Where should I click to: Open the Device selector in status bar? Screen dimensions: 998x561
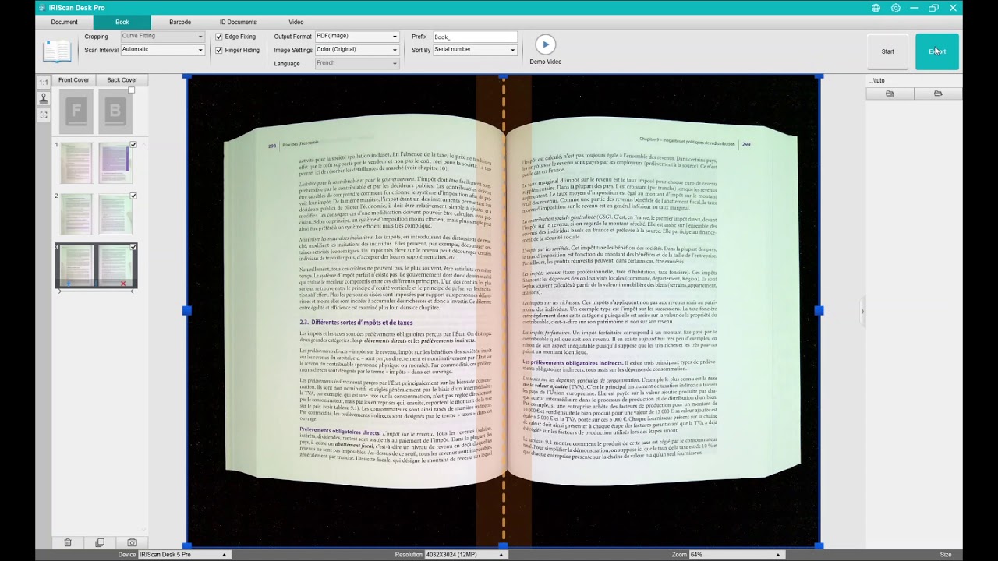(x=183, y=555)
